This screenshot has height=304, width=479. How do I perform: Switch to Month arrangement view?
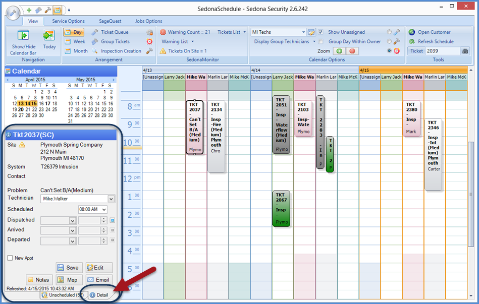(76, 51)
